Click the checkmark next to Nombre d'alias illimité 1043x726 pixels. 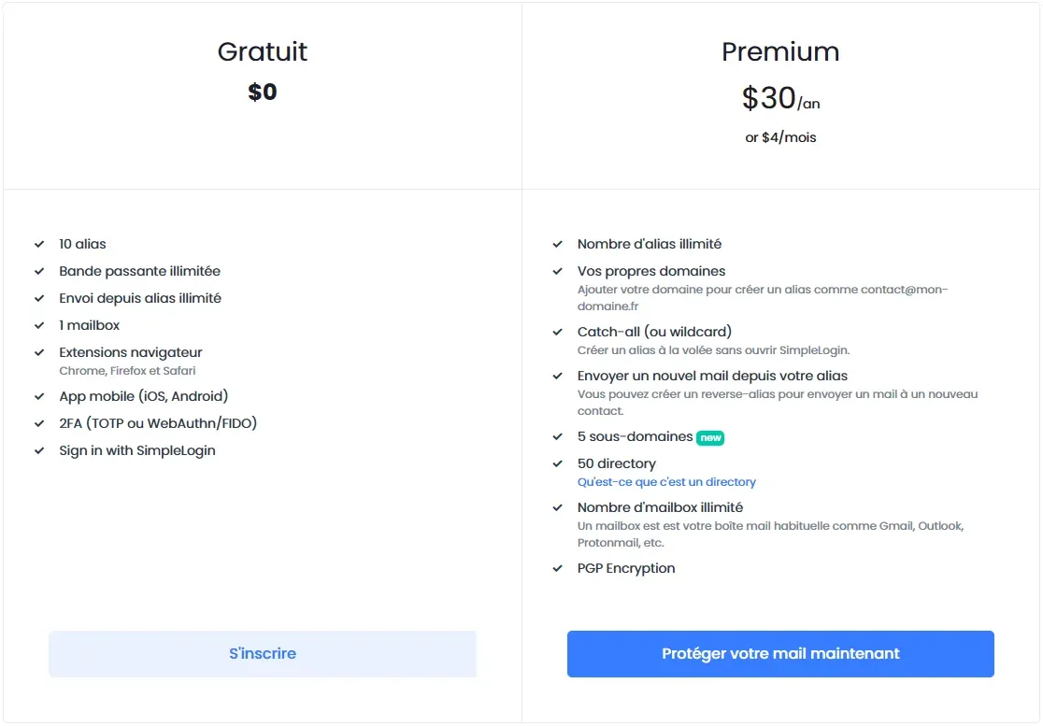pos(558,244)
